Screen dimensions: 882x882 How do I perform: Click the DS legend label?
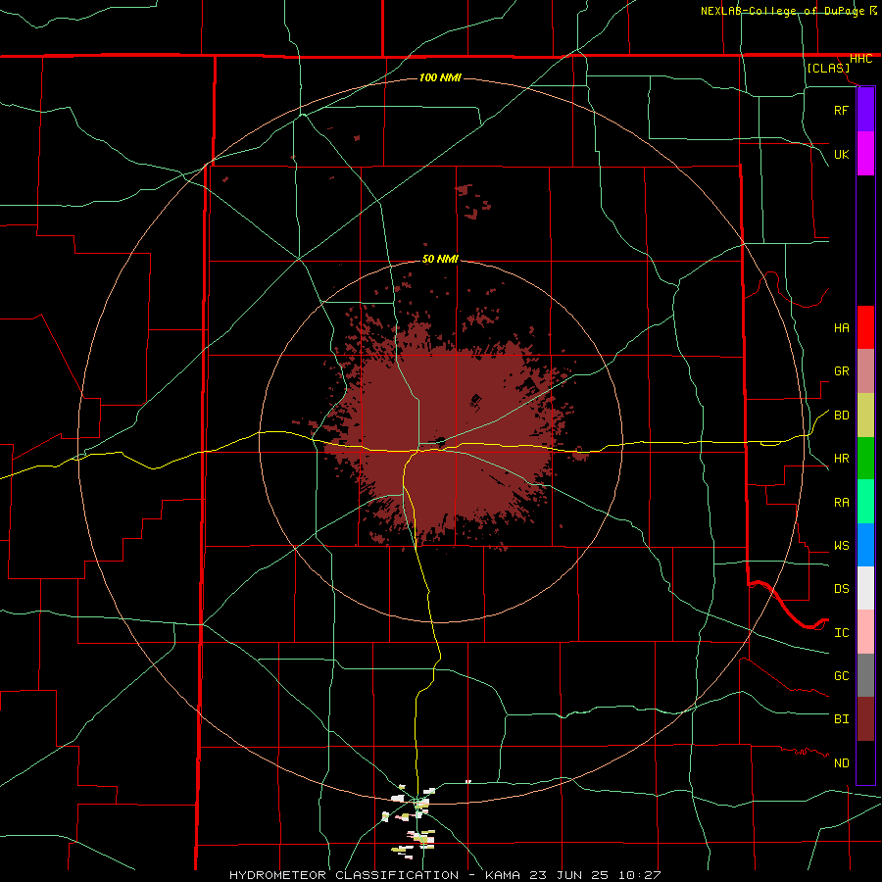[841, 589]
